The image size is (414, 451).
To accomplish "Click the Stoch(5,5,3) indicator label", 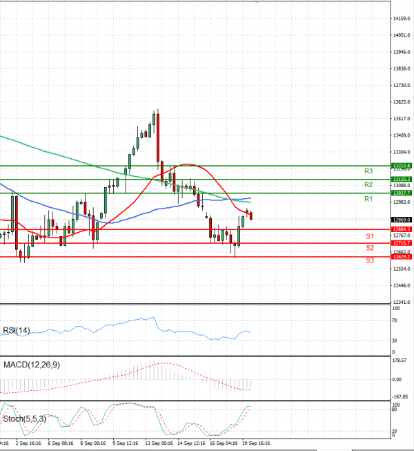I will point(24,419).
